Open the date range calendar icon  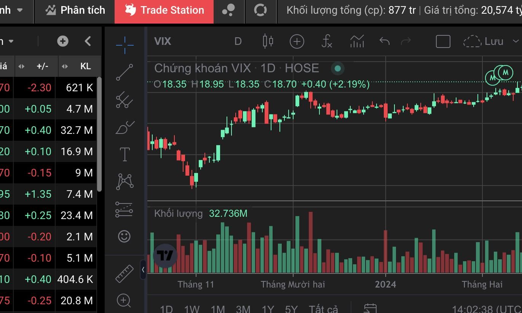tap(370, 308)
